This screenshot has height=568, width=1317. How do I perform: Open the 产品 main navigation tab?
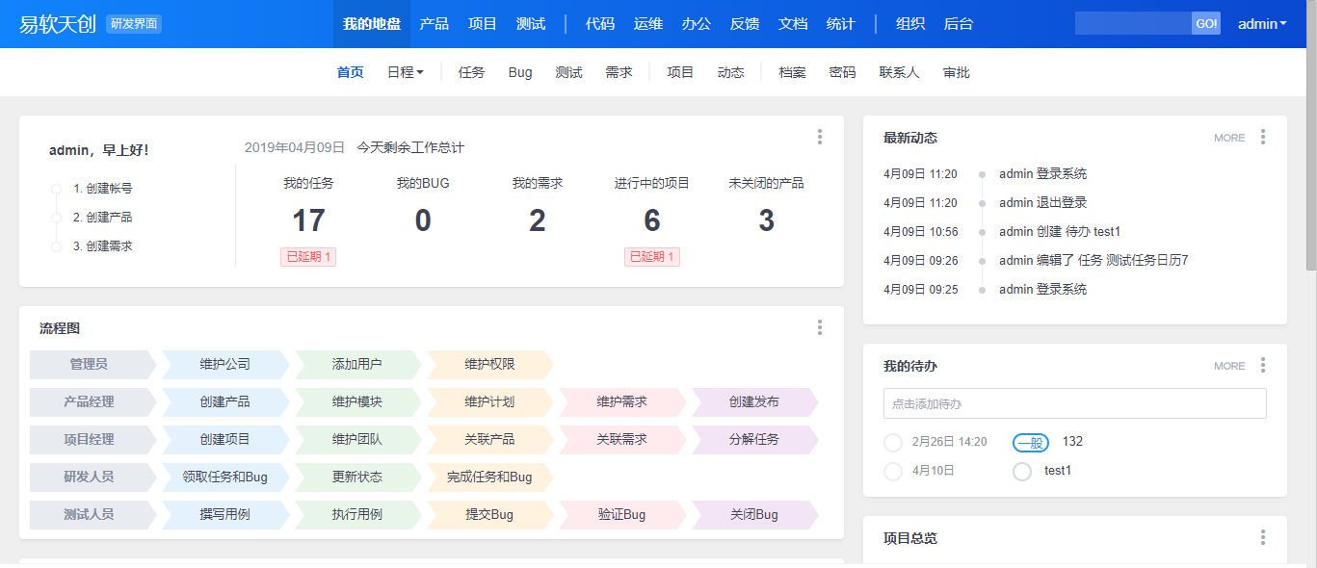435,24
